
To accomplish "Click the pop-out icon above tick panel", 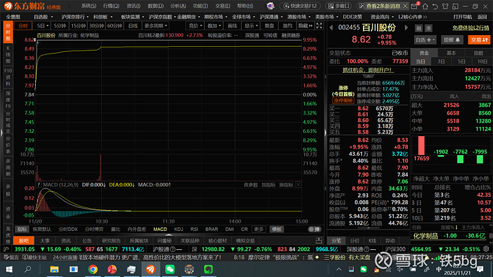I will coord(319,241).
